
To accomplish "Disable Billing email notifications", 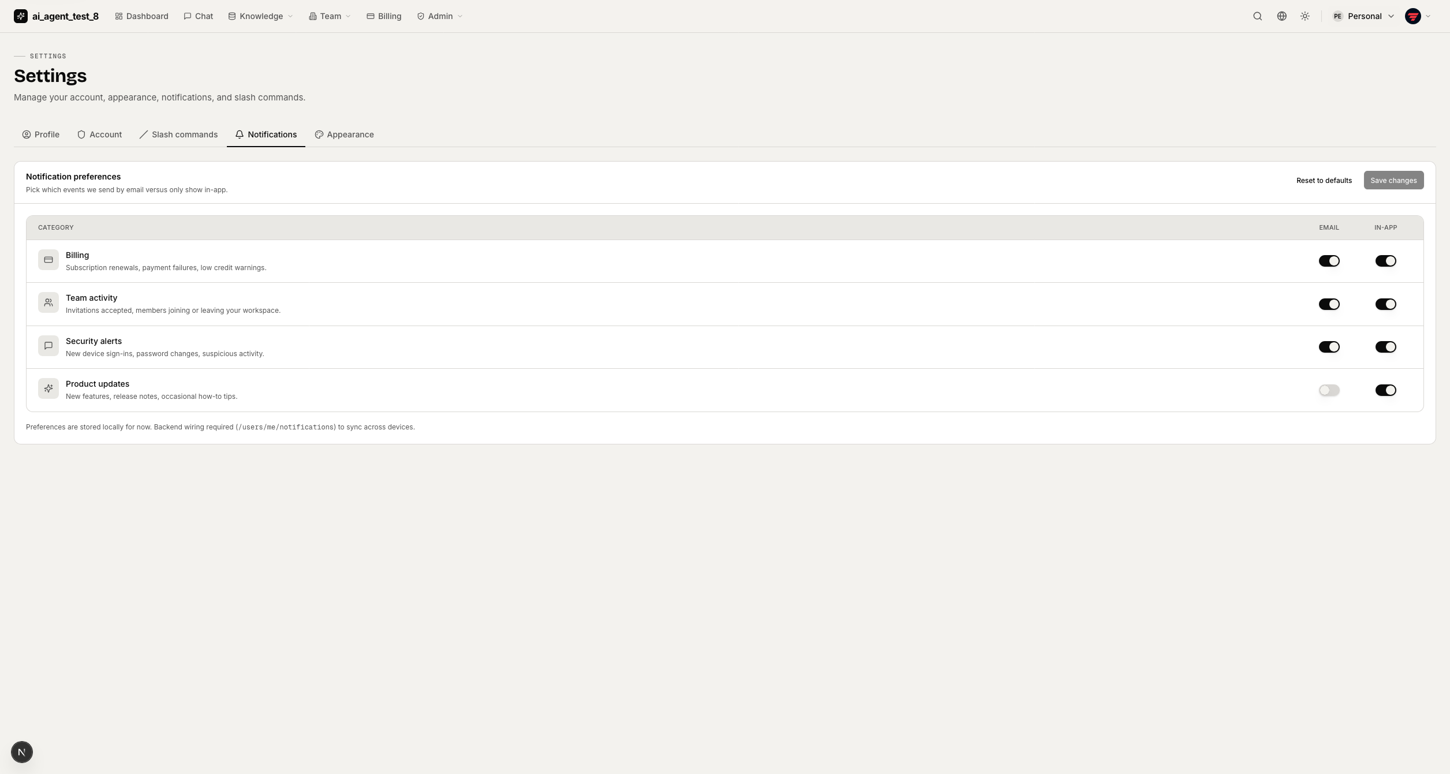I will click(1329, 261).
